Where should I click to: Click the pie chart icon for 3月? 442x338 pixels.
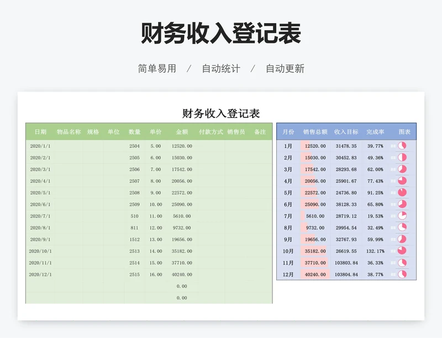402,169
